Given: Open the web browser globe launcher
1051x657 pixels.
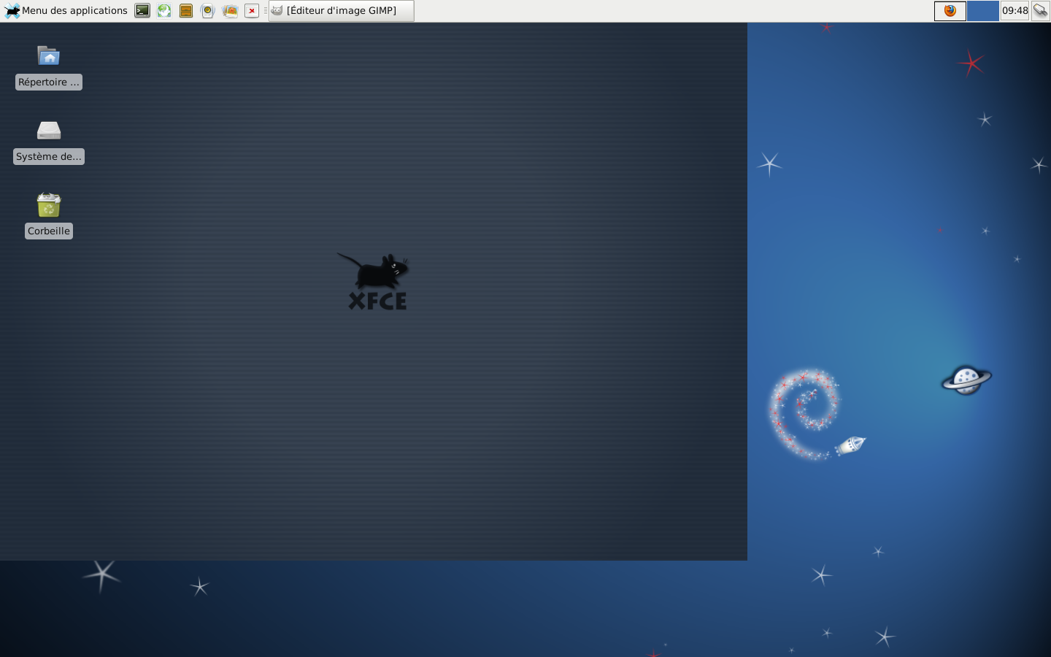Looking at the screenshot, I should pos(164,11).
